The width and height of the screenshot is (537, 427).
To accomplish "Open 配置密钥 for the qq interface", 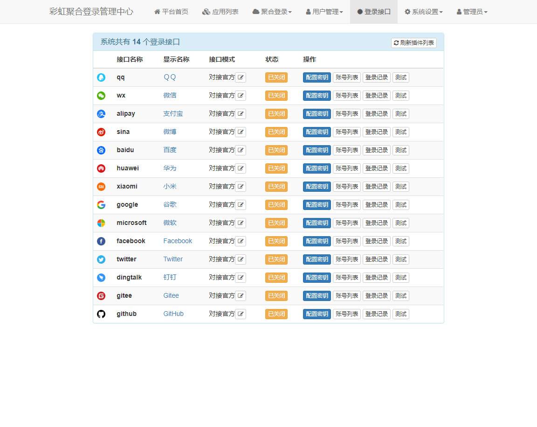I will tap(317, 77).
